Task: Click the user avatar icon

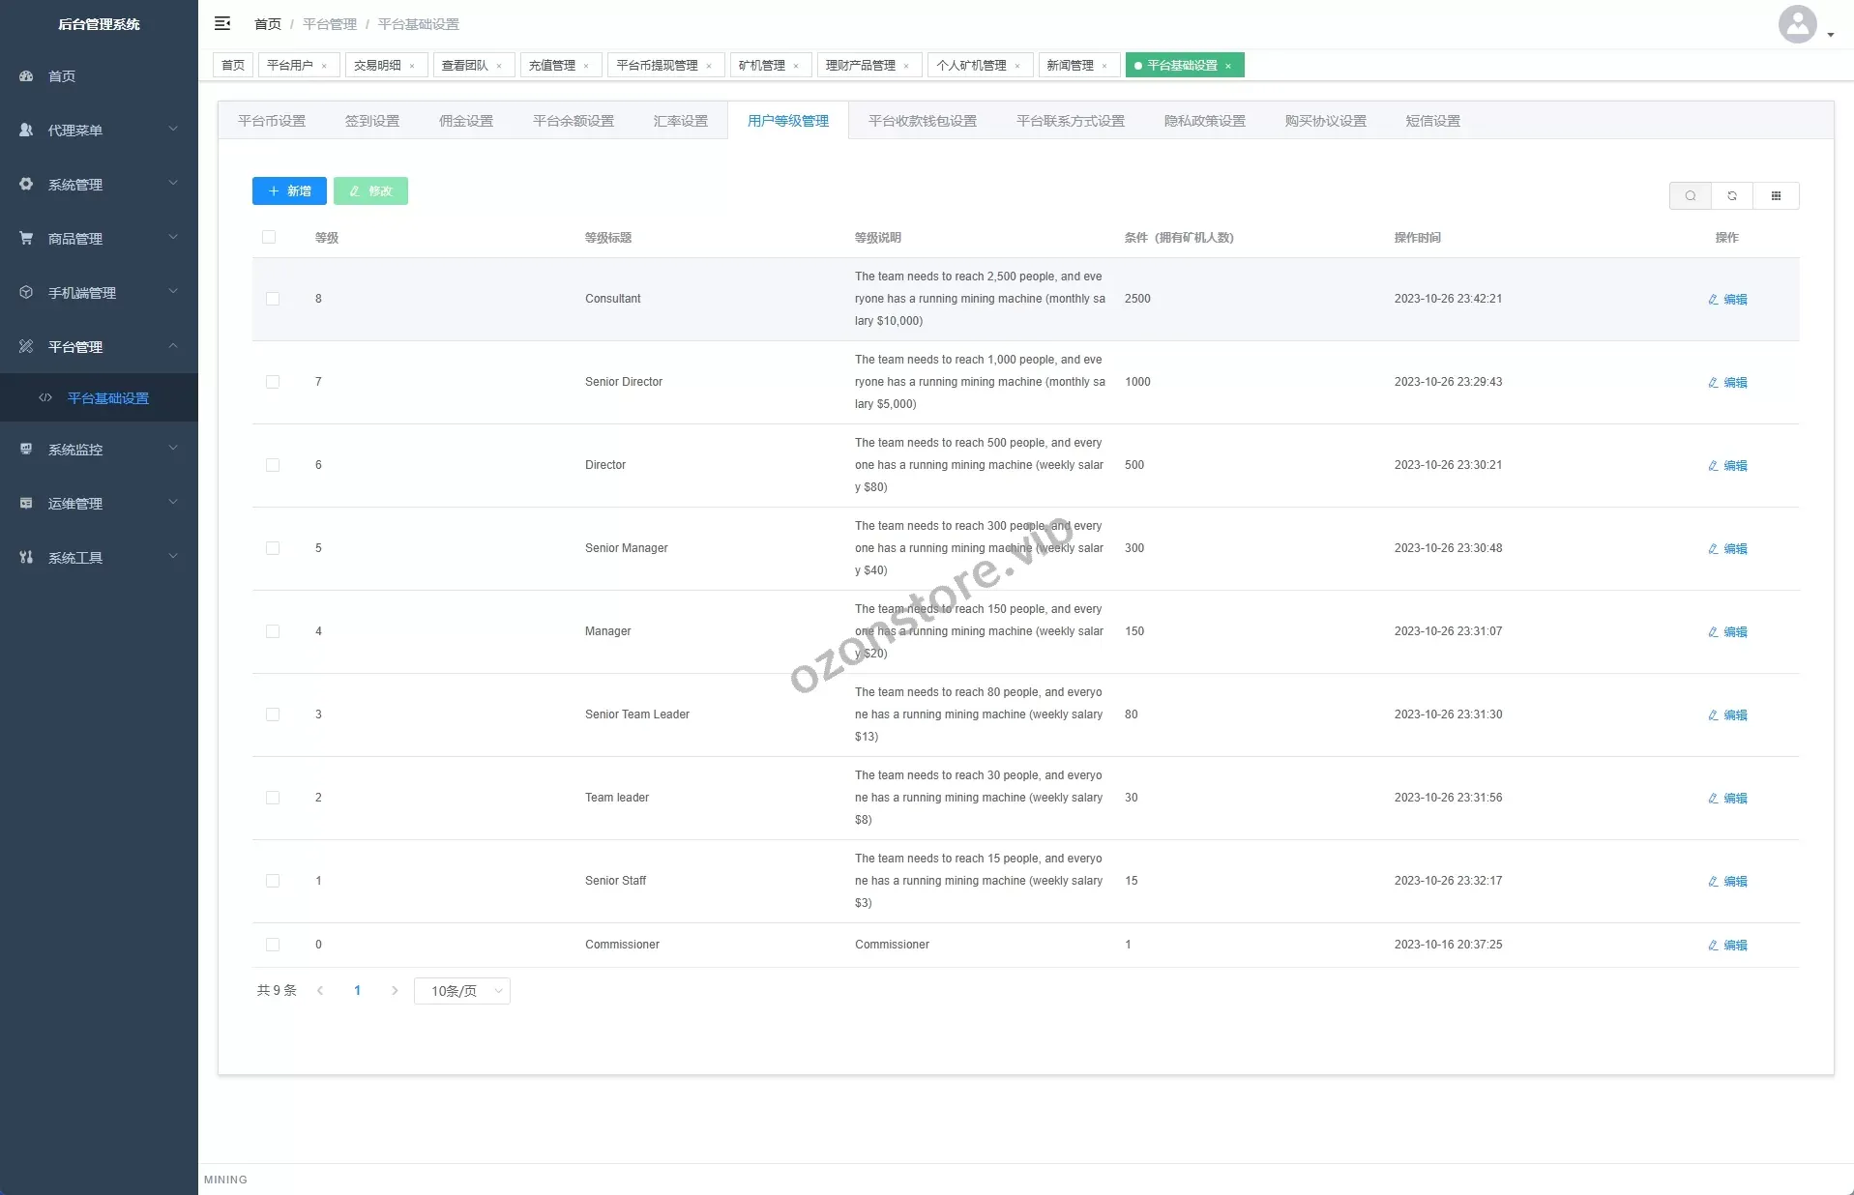Action: coord(1797,24)
